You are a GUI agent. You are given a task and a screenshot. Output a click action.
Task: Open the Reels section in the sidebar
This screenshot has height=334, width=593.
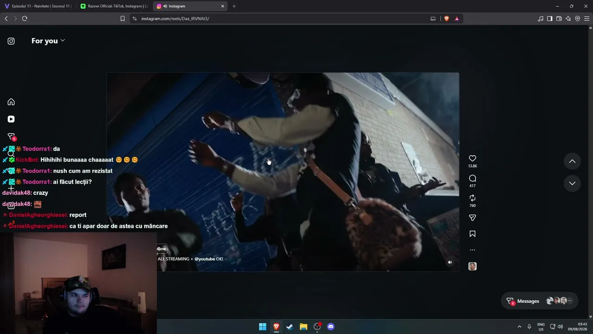pos(11,119)
